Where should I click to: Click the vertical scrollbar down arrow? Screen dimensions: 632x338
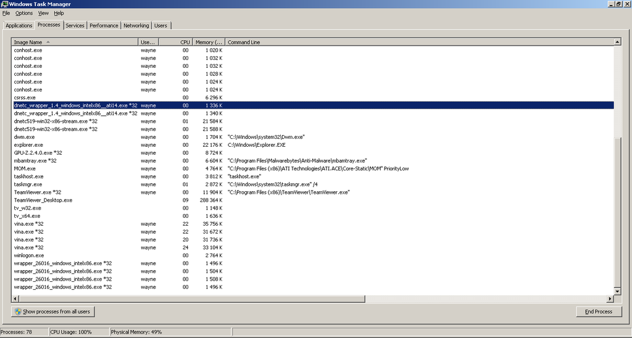[x=617, y=291]
